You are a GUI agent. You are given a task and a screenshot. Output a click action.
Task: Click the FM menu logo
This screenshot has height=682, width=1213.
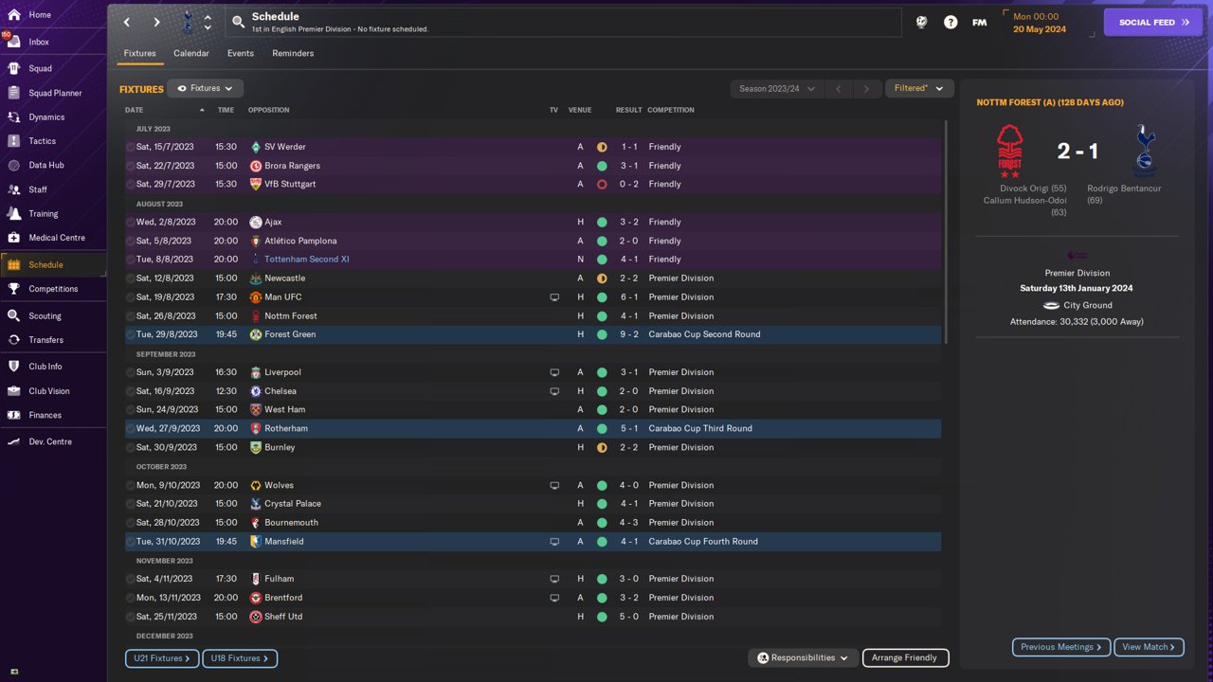click(980, 23)
